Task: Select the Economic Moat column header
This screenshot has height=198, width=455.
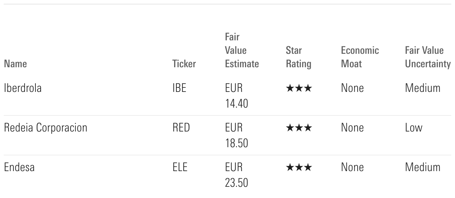Action: [x=360, y=57]
